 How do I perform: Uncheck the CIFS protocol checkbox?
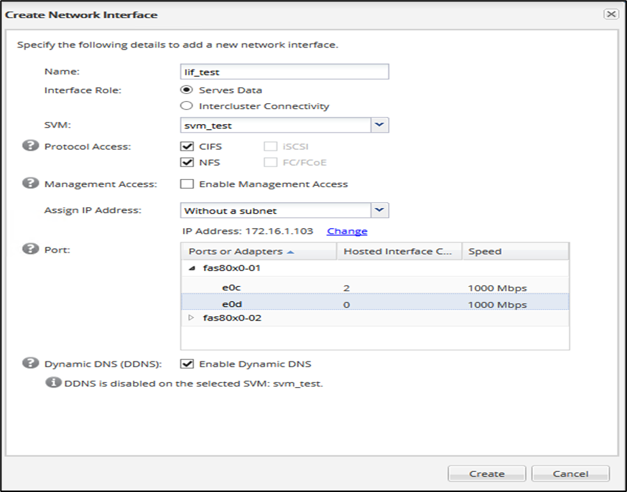click(187, 146)
